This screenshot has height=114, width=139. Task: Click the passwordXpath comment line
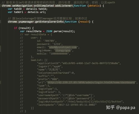(66, 98)
